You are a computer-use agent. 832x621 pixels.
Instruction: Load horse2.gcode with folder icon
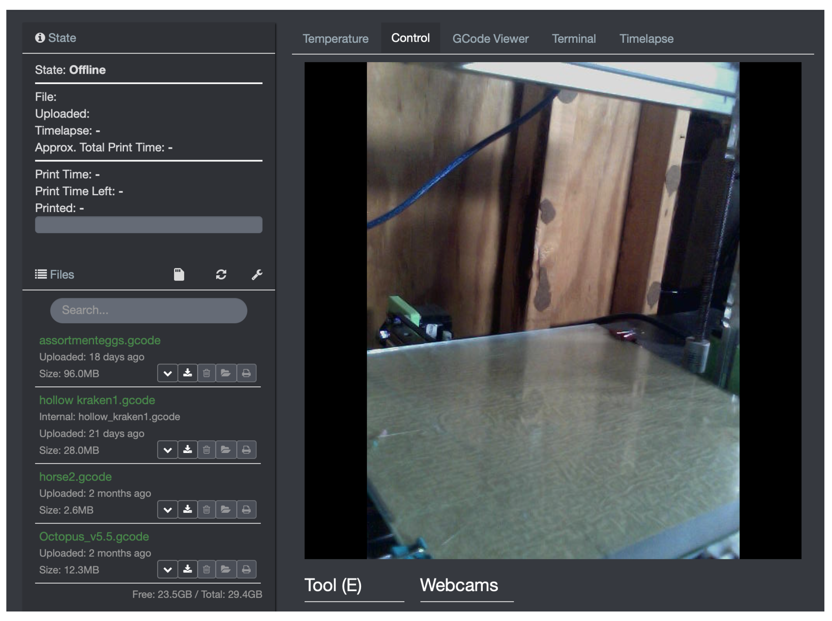pyautogui.click(x=225, y=509)
